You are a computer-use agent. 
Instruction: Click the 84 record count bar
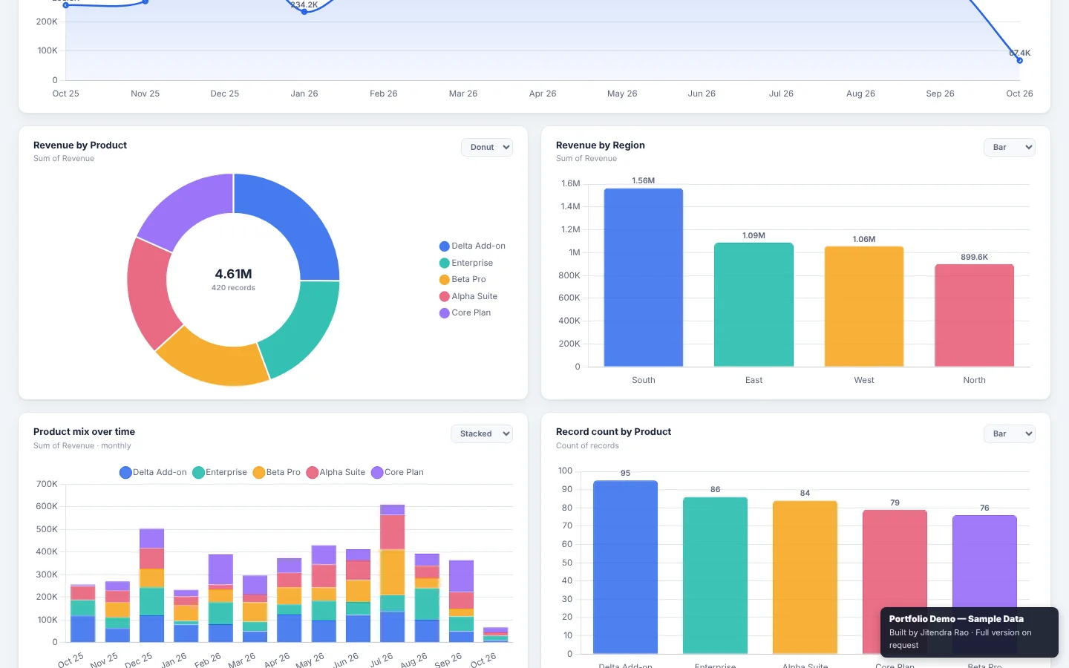pos(805,577)
